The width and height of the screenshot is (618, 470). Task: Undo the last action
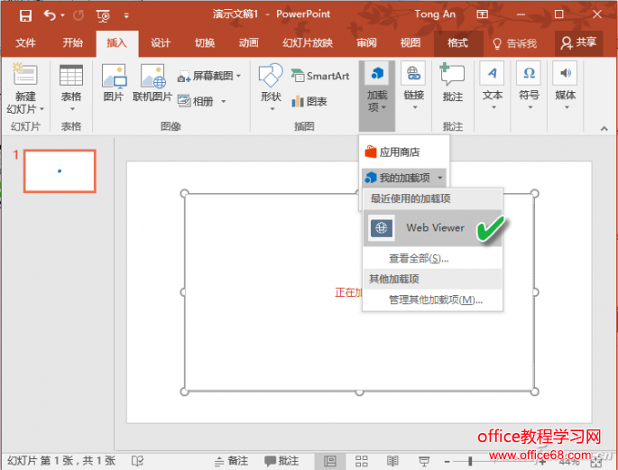point(50,15)
